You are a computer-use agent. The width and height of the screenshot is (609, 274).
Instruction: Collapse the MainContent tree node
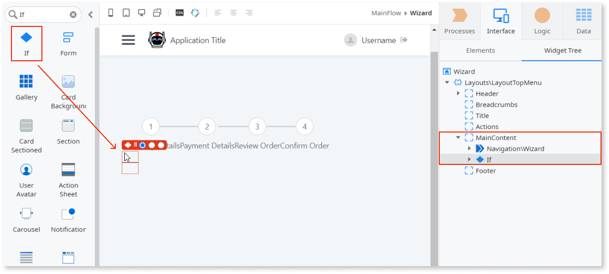point(458,137)
